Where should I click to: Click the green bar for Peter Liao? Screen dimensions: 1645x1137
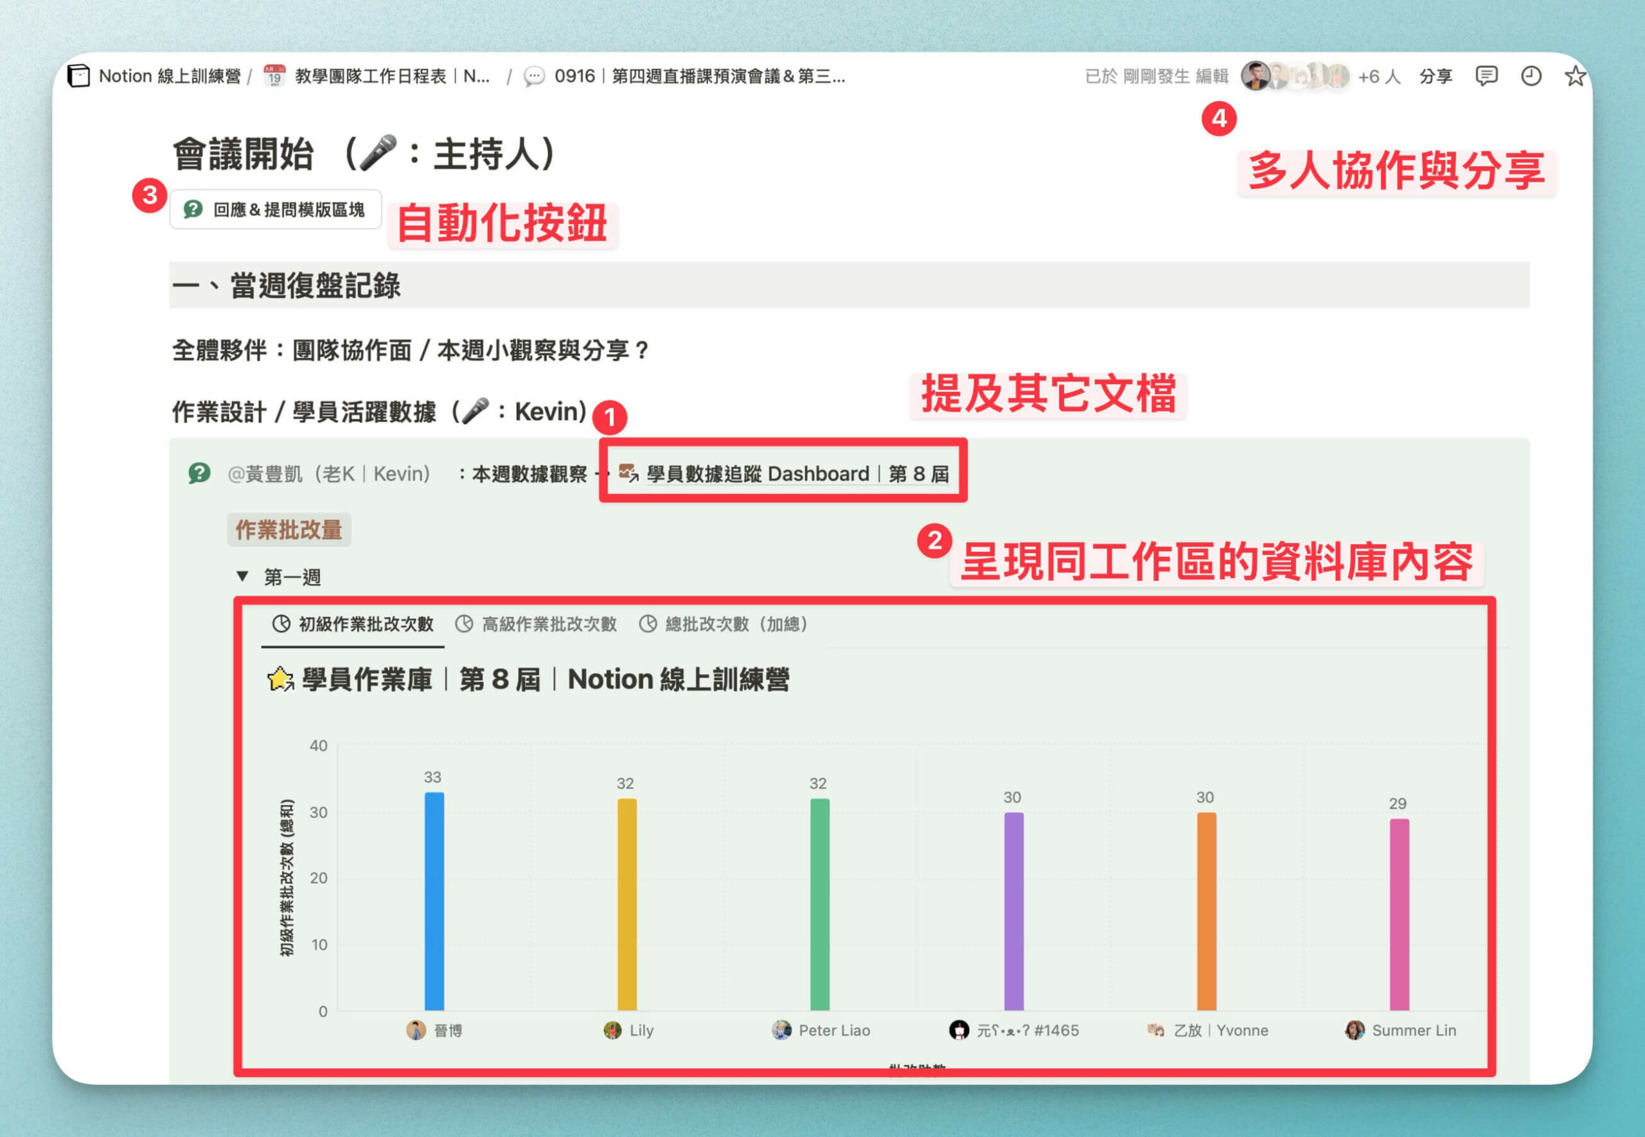tap(820, 904)
